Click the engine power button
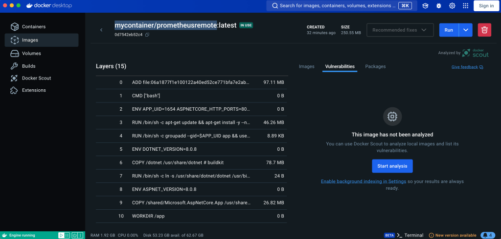 click(74, 235)
